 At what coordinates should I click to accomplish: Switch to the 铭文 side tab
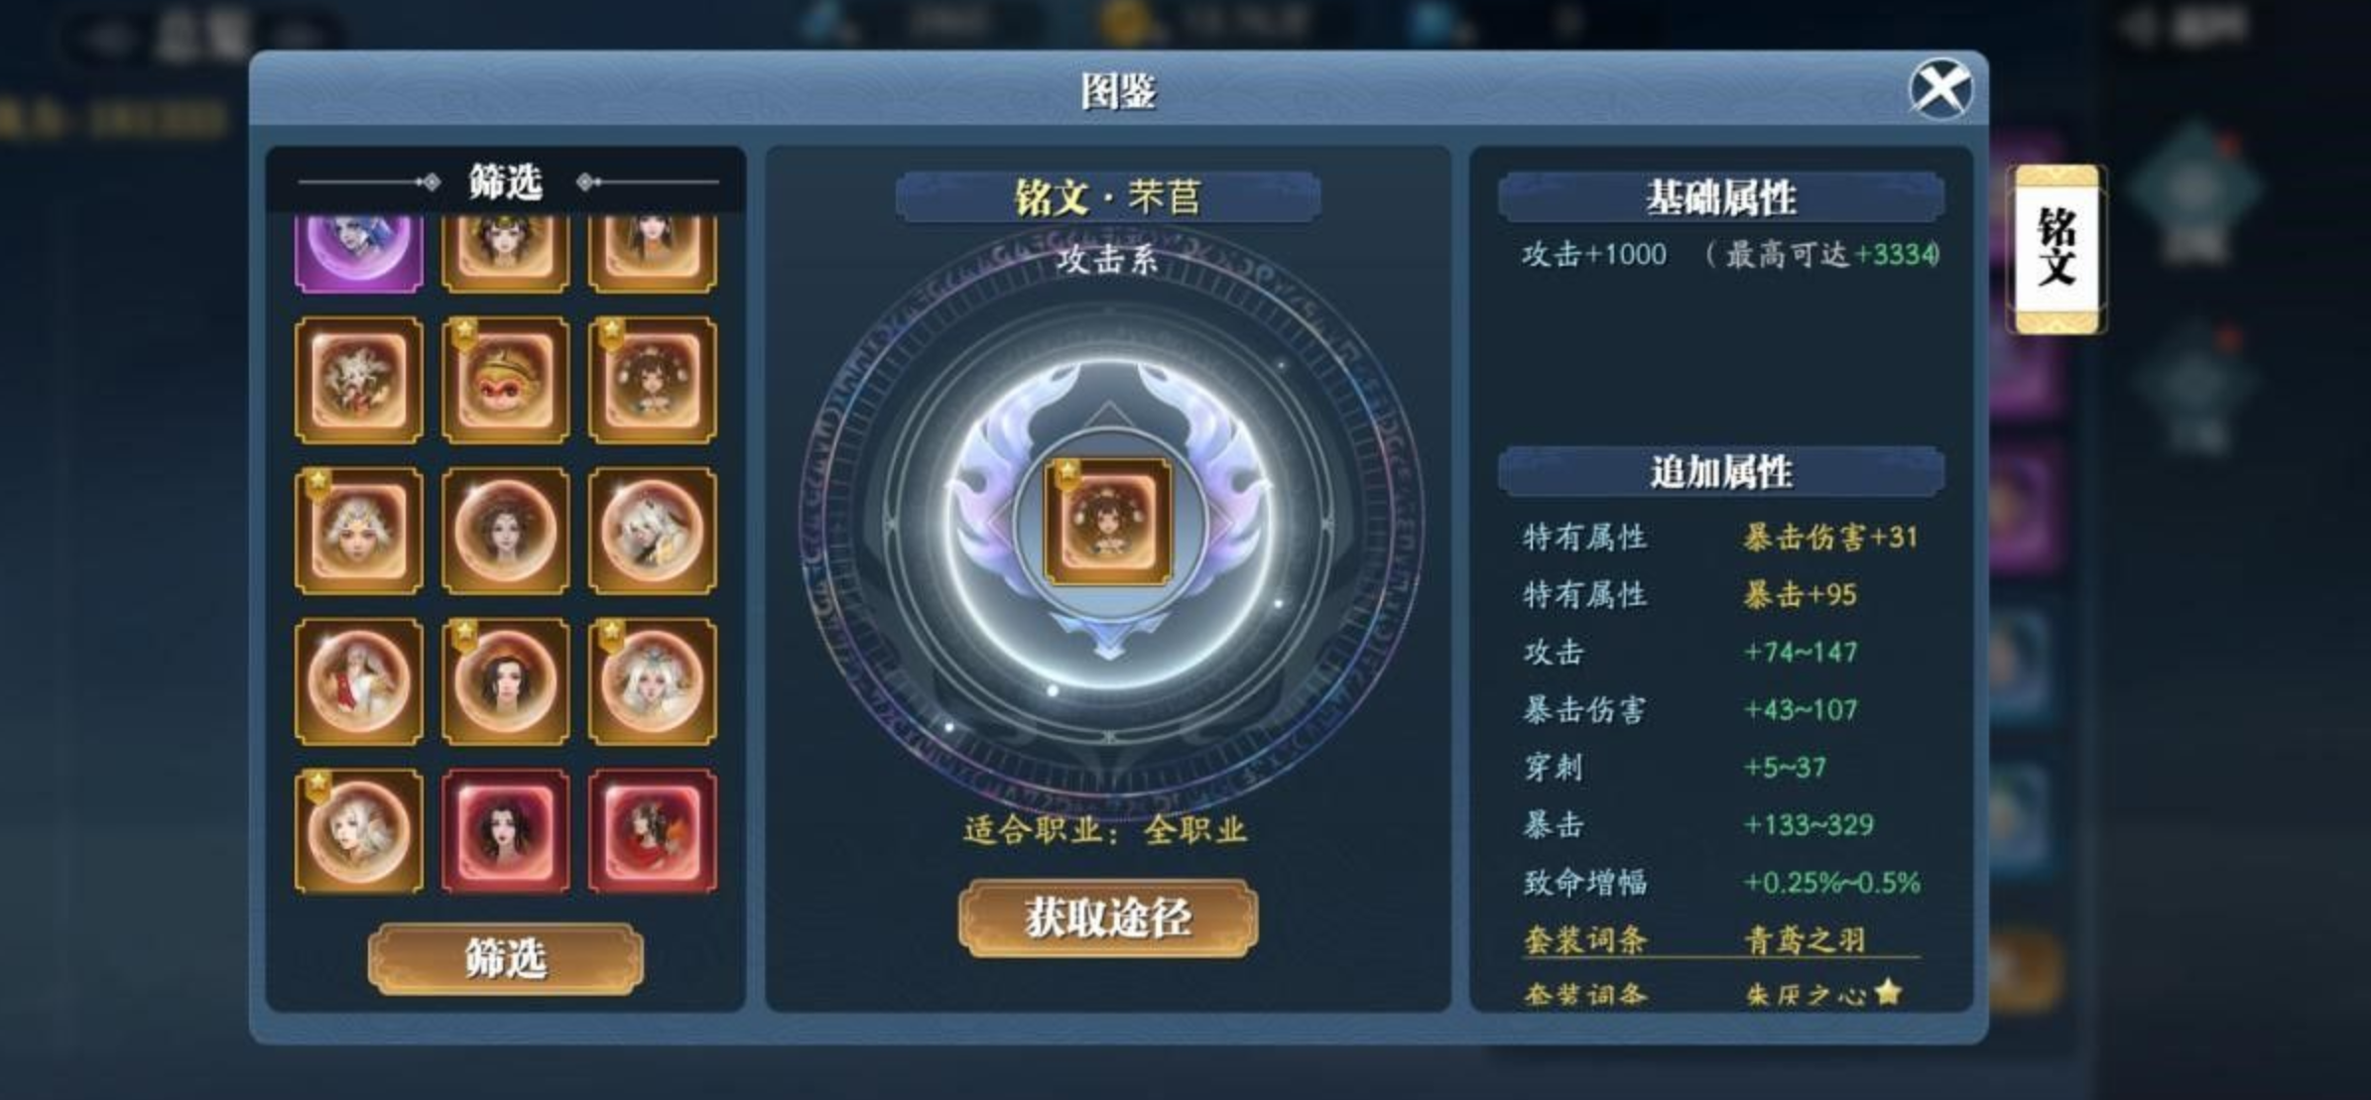click(2056, 250)
